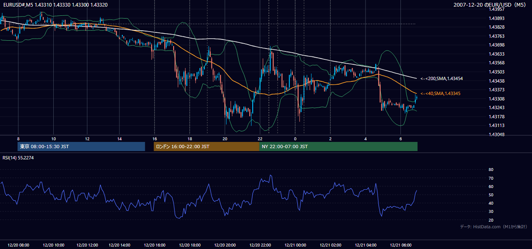Viewport: 532px width, 249px height.
Task: Click the date label 12/20 08:00
Action: click(x=18, y=245)
